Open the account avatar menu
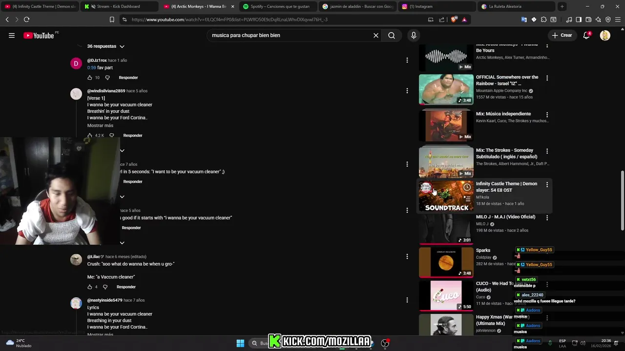Image resolution: width=625 pixels, height=351 pixels. [605, 35]
